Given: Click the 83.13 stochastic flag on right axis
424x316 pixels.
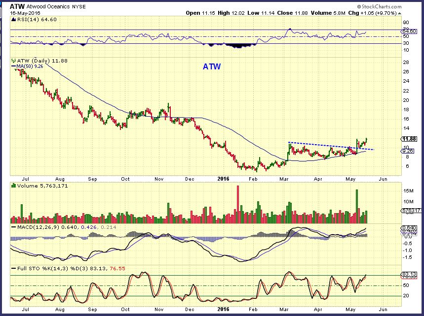Looking at the screenshot, I should [x=408, y=274].
